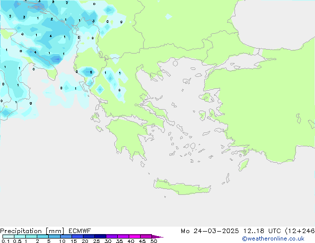Click the 0.1–0.5 mm legend swatch
This screenshot has height=243, width=315.
click(x=8, y=237)
